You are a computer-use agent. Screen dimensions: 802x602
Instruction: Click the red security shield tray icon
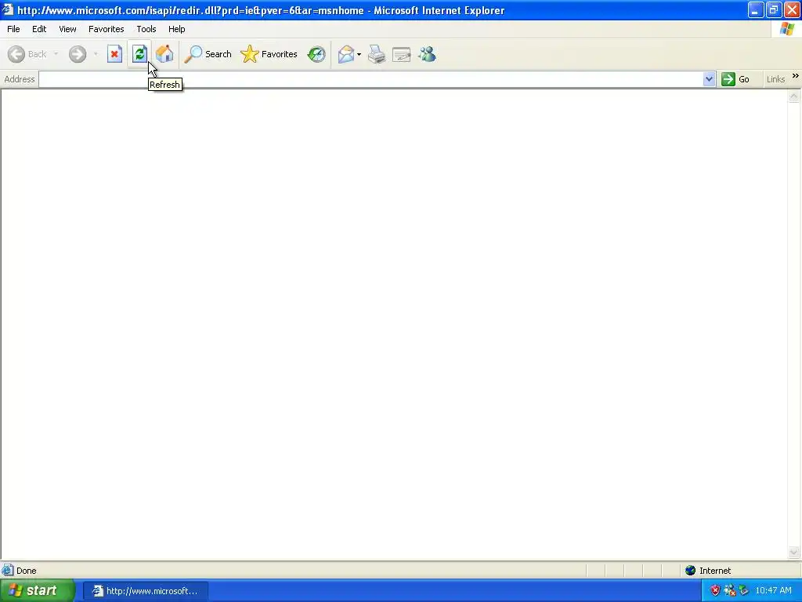[x=715, y=591]
